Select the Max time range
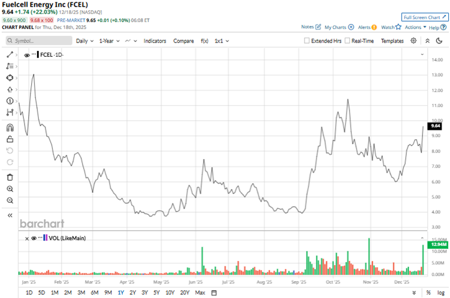This screenshot has height=298, width=450. (x=200, y=293)
